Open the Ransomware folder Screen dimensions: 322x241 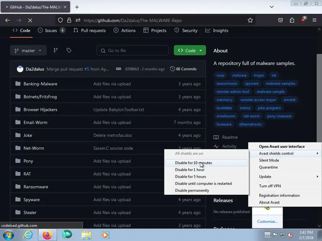[36, 187]
